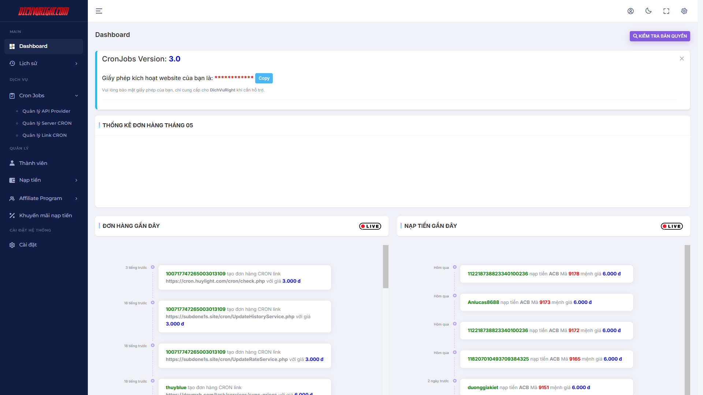The width and height of the screenshot is (703, 395).
Task: Open the user profile icon
Action: click(631, 11)
